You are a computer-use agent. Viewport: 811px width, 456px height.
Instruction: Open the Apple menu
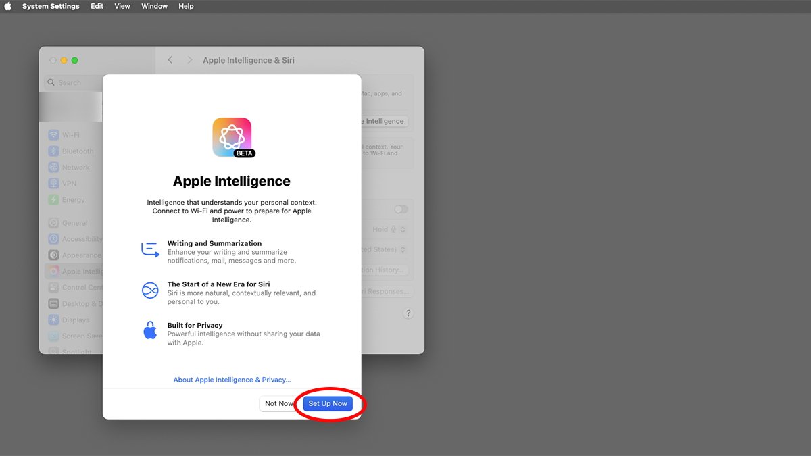[9, 6]
